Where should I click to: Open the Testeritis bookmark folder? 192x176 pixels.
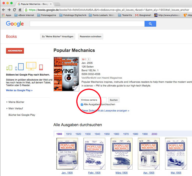point(125,15)
